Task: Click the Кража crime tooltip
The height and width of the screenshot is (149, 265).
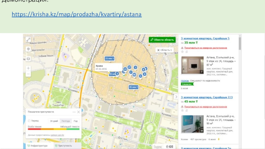Action: (108, 67)
